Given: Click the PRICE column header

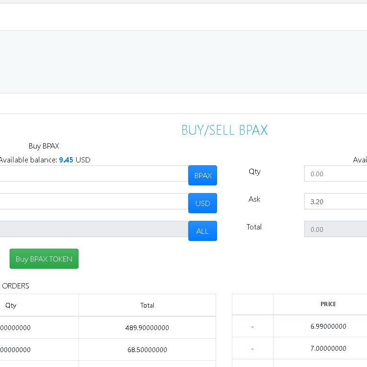Looking at the screenshot, I should (328, 304).
